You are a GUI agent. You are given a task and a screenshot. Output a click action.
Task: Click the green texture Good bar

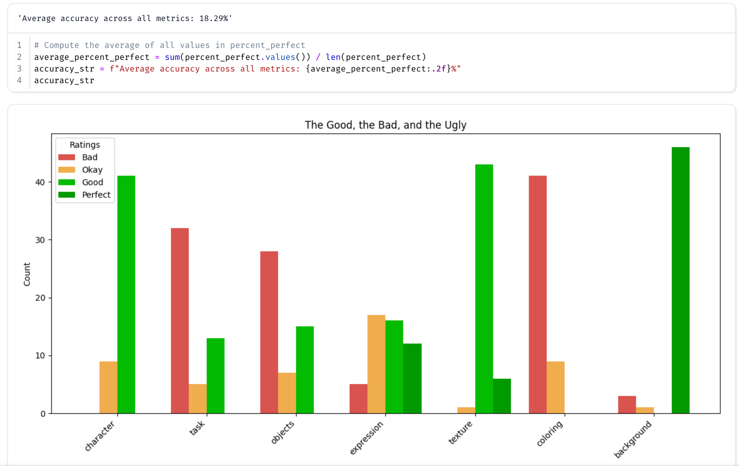click(x=484, y=288)
